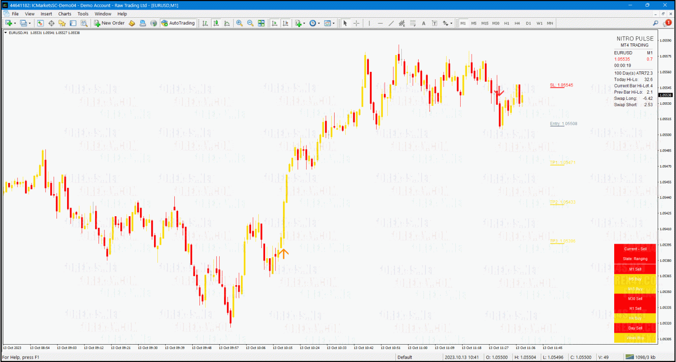
Task: Toggle chart auto scroll
Action: (x=274, y=23)
